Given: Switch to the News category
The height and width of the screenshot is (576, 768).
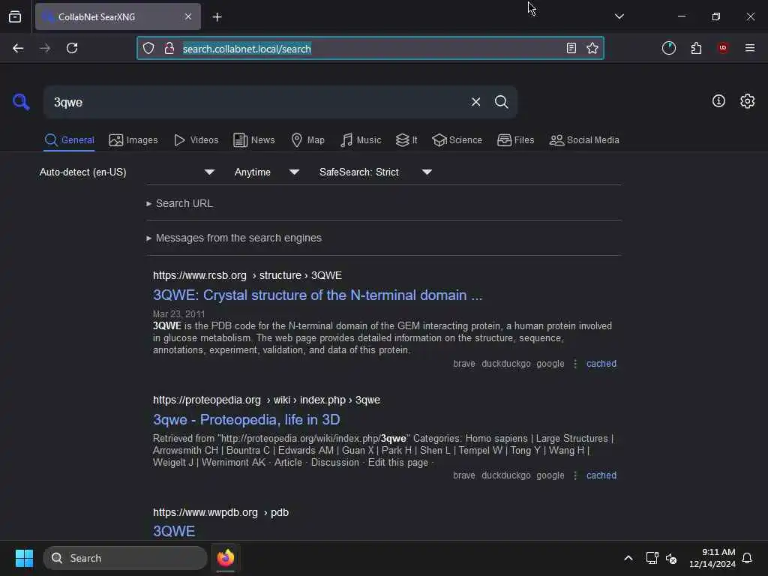Looking at the screenshot, I should [x=253, y=140].
